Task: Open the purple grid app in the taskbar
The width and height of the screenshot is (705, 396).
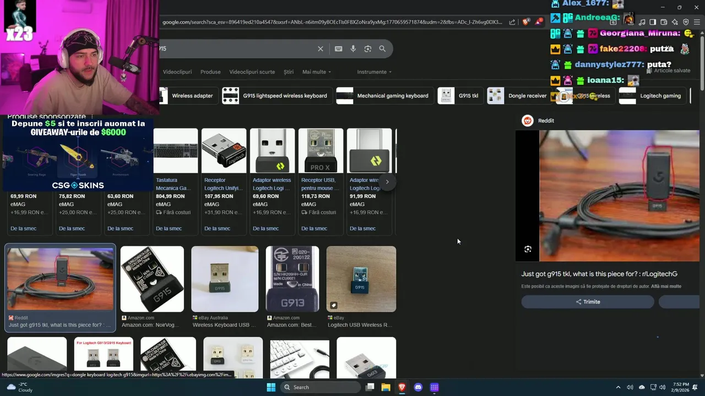Action: [x=434, y=387]
